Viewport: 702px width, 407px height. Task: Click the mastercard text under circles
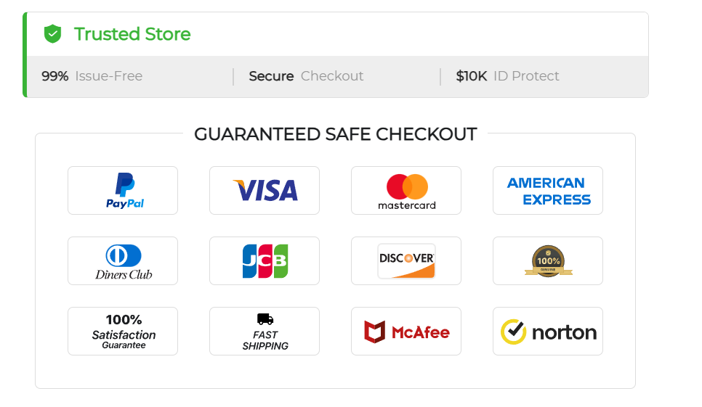[406, 205]
